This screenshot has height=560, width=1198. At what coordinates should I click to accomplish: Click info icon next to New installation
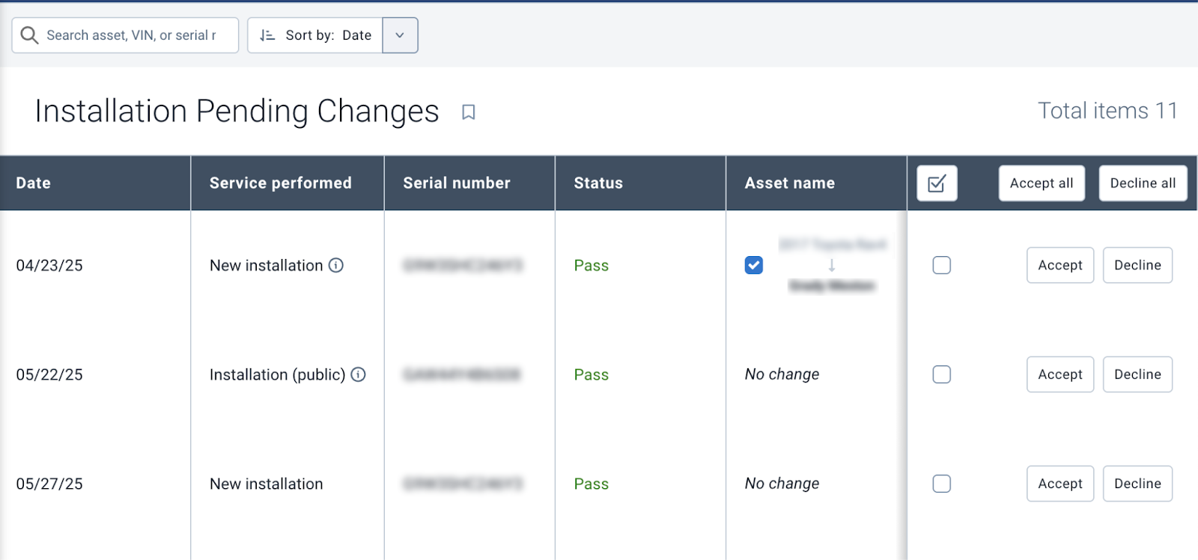click(x=336, y=265)
